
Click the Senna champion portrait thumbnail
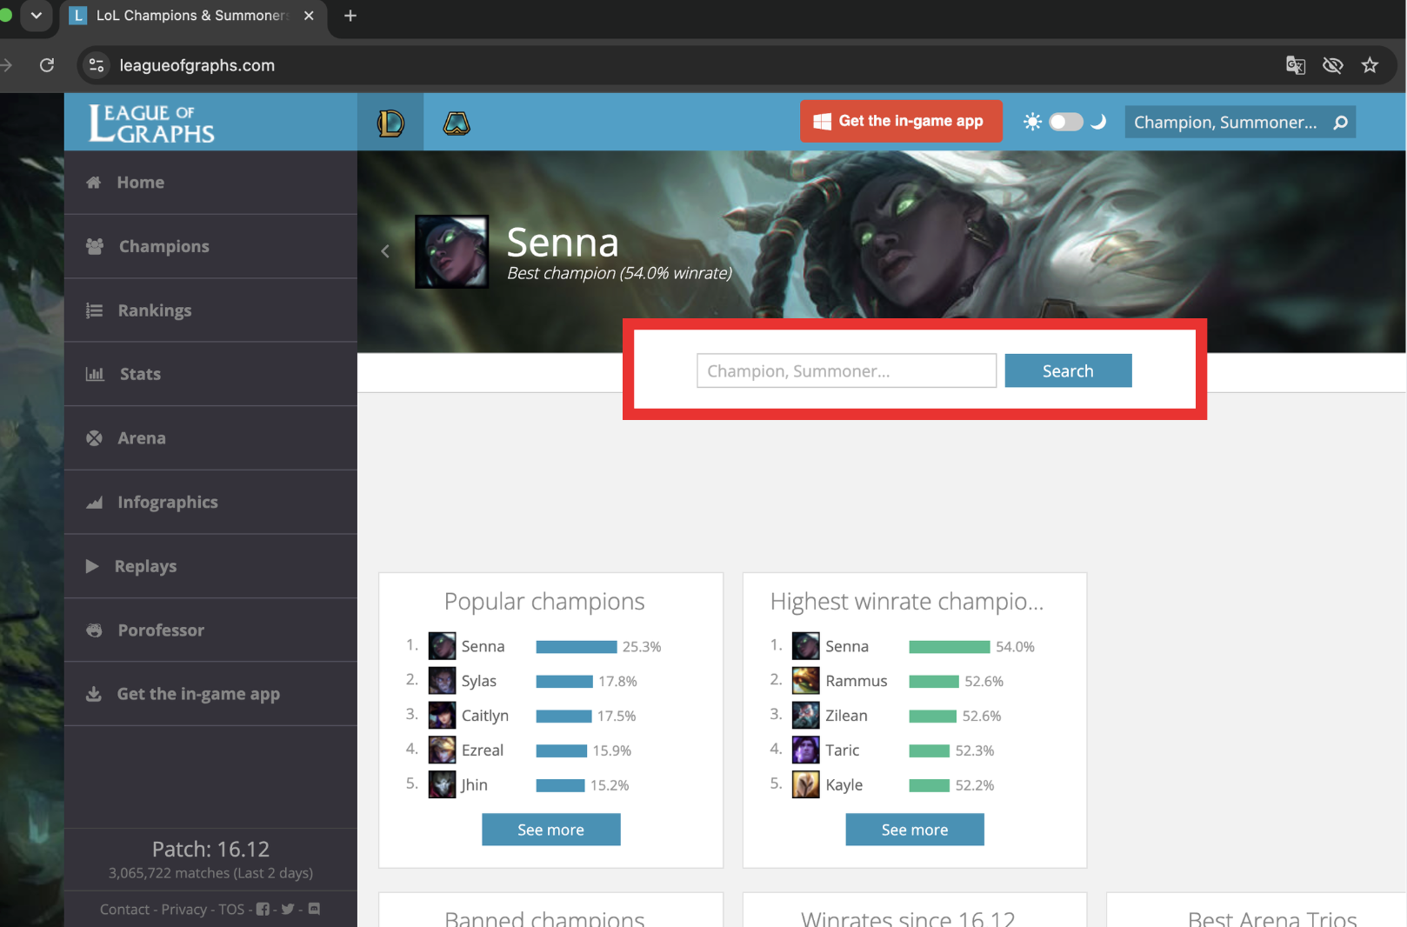point(451,251)
